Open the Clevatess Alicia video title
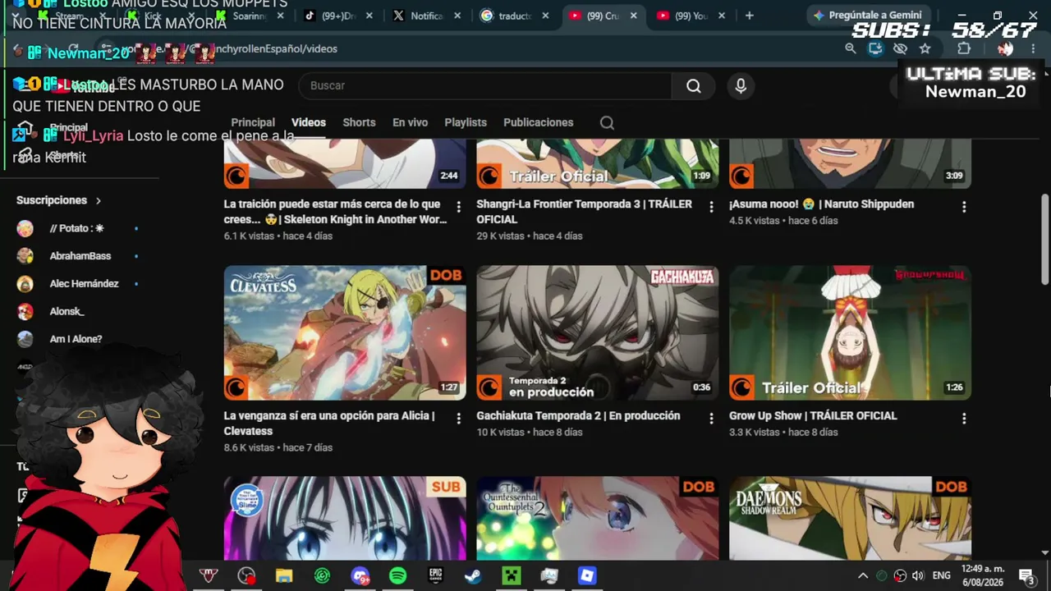 329,424
